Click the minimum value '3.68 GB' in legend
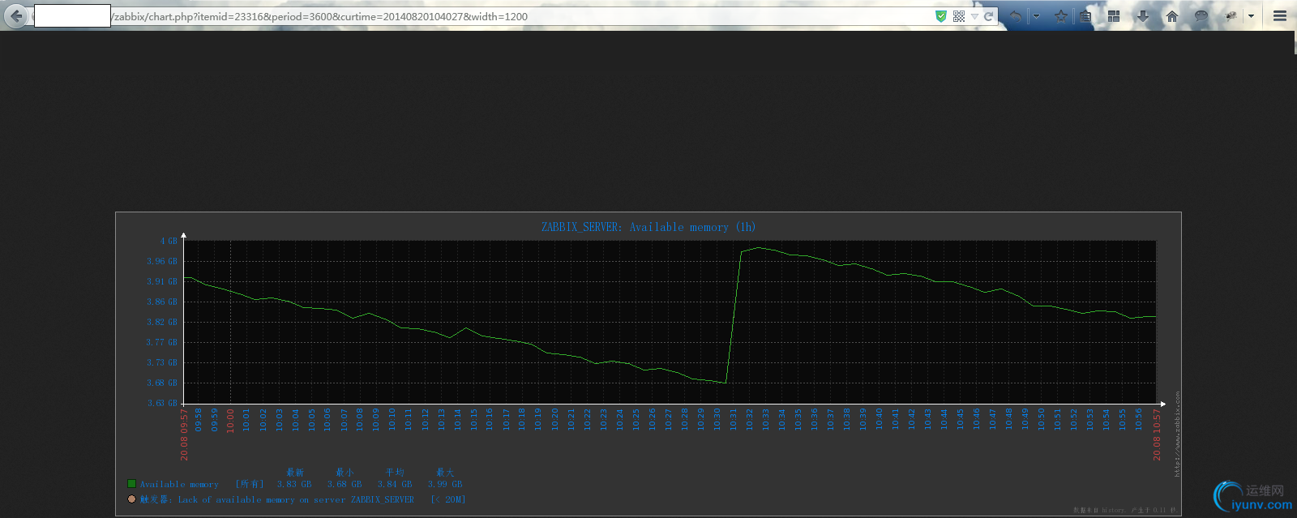Screen dimensions: 1297x518 click(345, 485)
